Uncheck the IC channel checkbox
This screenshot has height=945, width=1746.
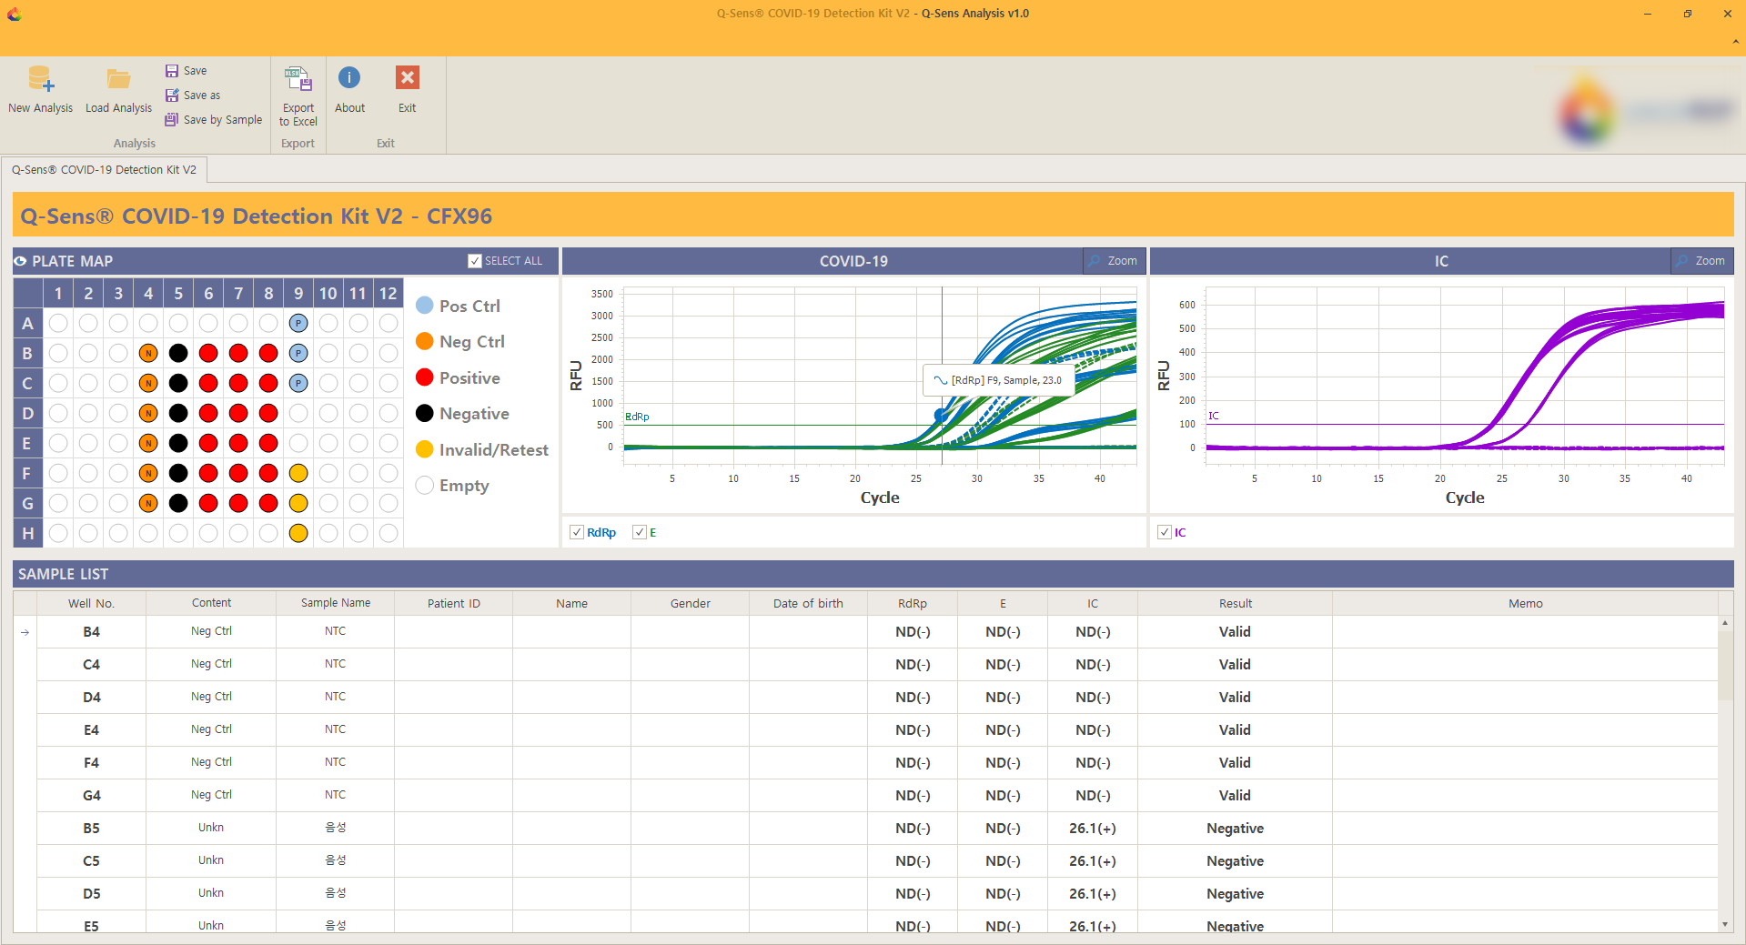[x=1165, y=532]
